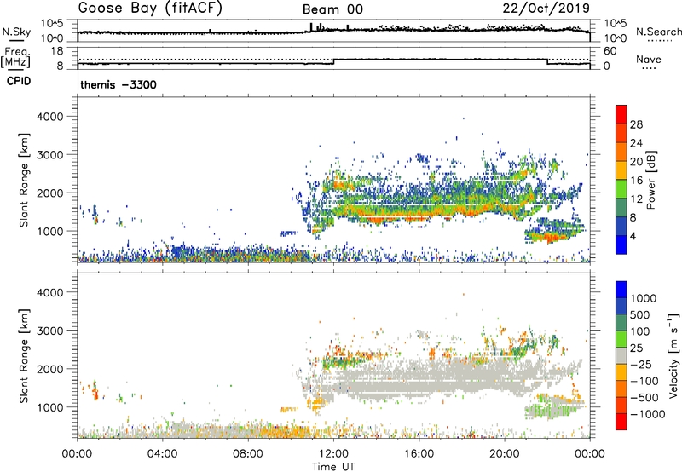Click the '4000' tick on the velocity panel
This screenshot has height=472, width=682.
click(50, 292)
